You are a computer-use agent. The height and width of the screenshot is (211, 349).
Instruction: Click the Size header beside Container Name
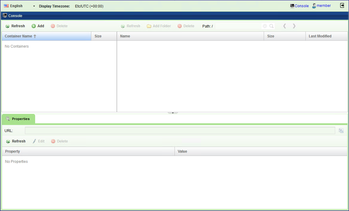point(104,36)
